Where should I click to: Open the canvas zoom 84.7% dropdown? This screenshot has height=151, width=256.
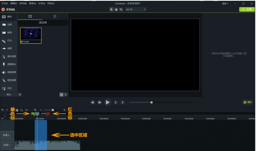136,9
